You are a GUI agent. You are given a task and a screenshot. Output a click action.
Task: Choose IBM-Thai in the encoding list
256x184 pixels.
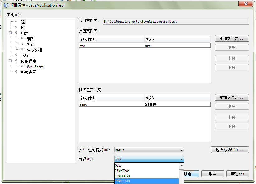click(147, 171)
